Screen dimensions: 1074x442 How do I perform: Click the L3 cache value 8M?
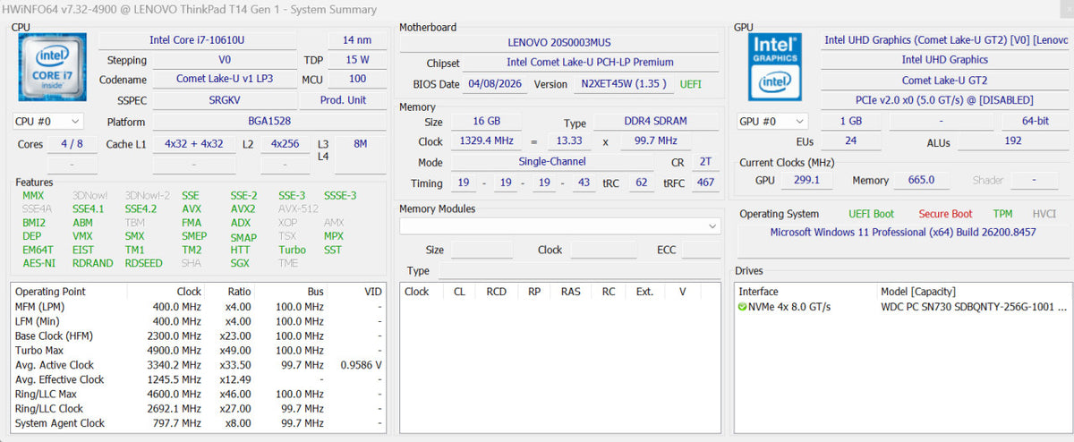pyautogui.click(x=361, y=144)
